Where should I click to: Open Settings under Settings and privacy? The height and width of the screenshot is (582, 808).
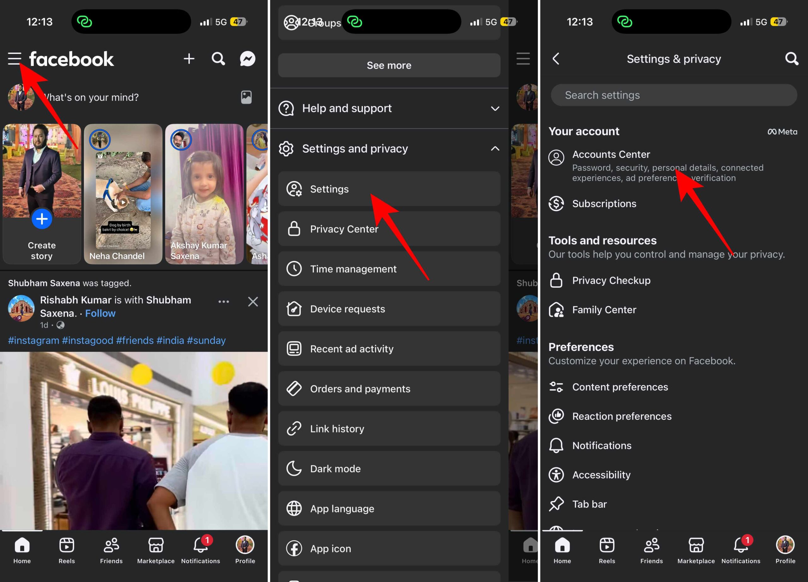coord(389,189)
